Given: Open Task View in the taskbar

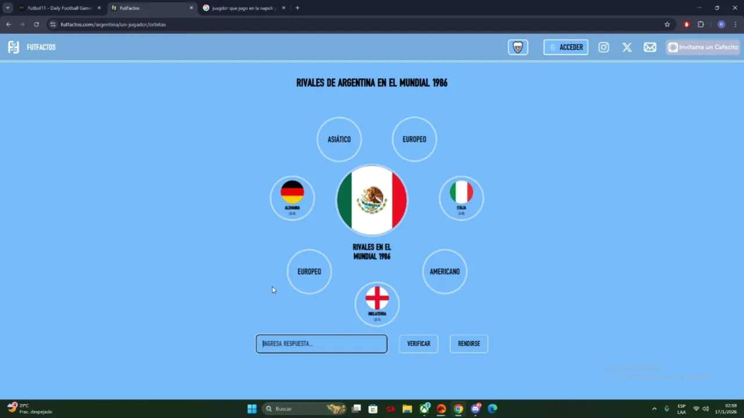Looking at the screenshot, I should click(356, 409).
